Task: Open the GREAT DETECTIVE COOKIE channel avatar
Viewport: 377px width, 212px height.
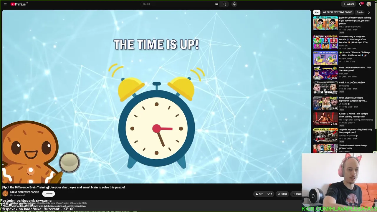Action: coord(5,193)
